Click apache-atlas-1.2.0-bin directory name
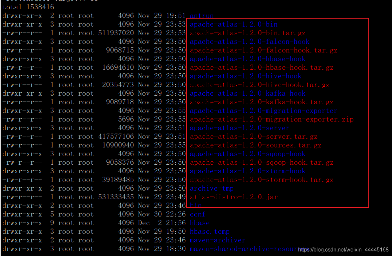The height and width of the screenshot is (256, 392). (x=234, y=25)
